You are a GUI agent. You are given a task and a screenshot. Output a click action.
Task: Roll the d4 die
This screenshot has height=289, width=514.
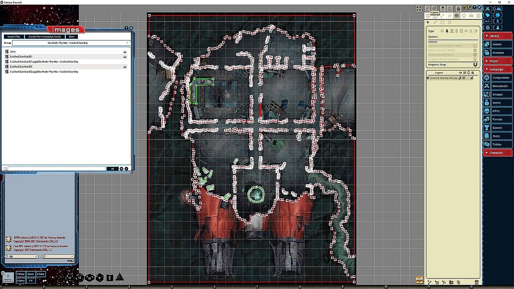(119, 277)
